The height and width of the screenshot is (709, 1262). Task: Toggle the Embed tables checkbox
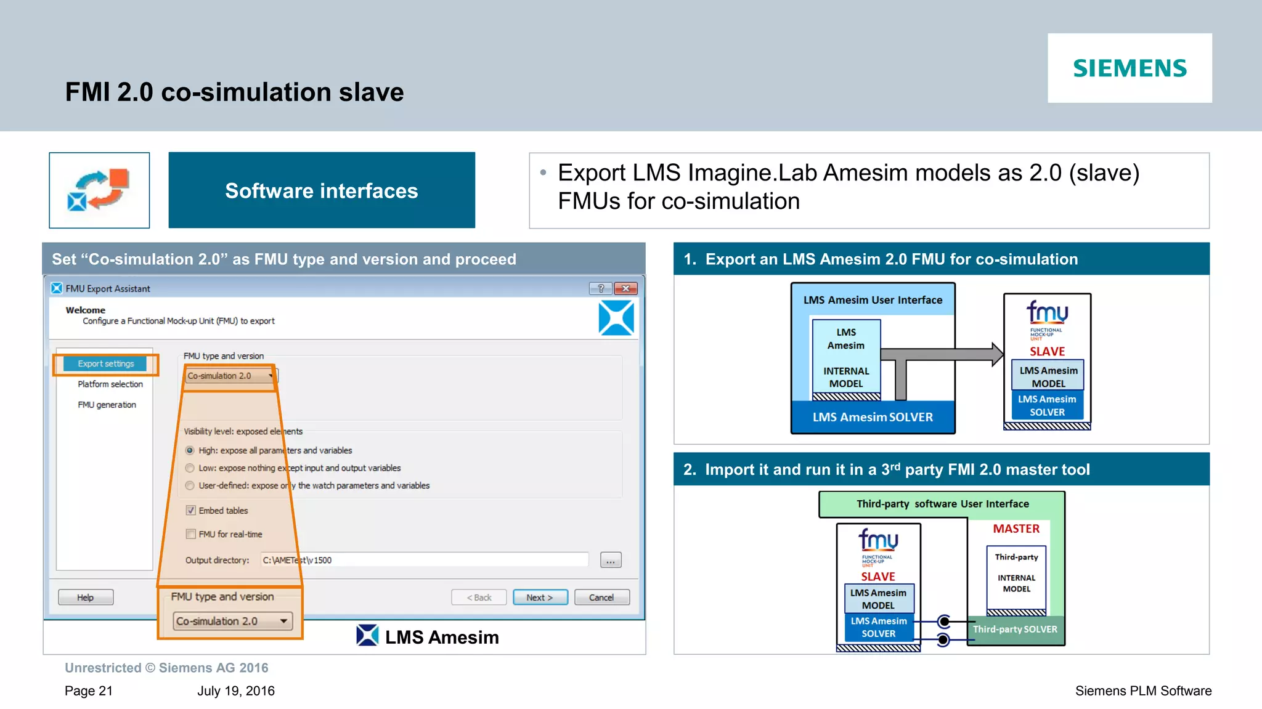(x=191, y=510)
